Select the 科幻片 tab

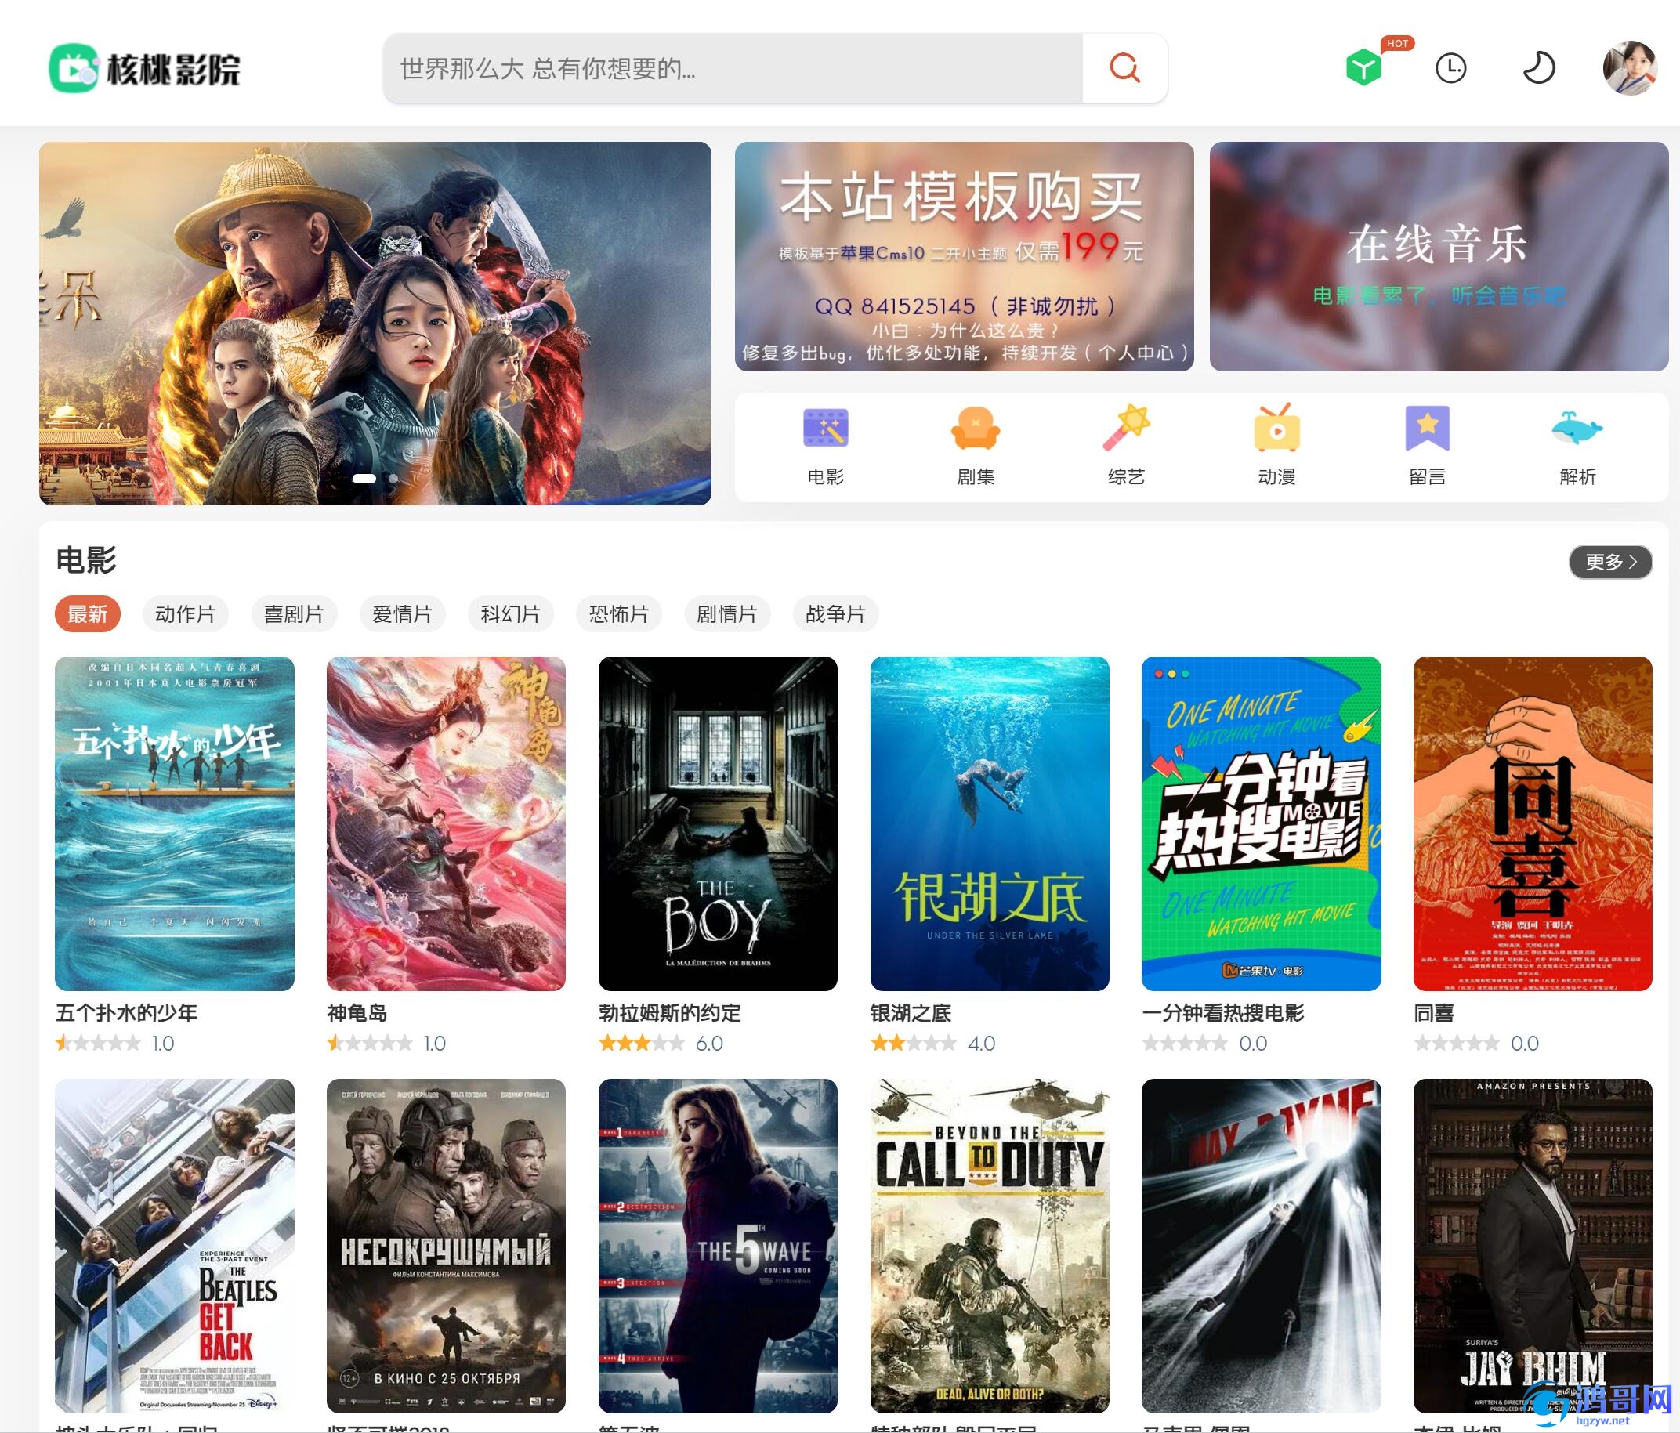coord(511,614)
